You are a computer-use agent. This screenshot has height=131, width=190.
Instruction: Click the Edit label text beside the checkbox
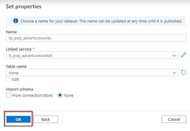pyautogui.click(x=15, y=80)
